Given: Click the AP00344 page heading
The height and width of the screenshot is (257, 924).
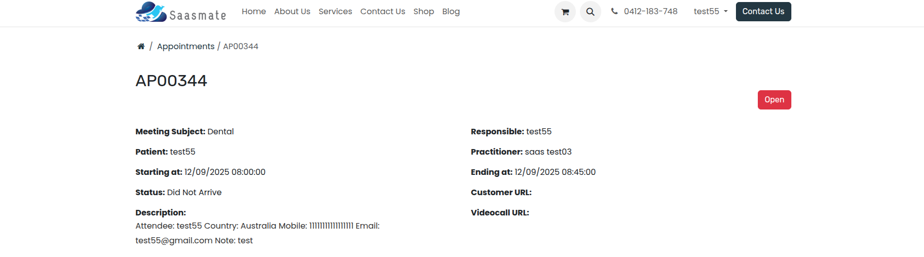Looking at the screenshot, I should tap(171, 81).
